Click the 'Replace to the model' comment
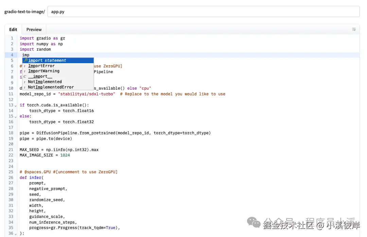Screen dimensions: 367x237 173,94
